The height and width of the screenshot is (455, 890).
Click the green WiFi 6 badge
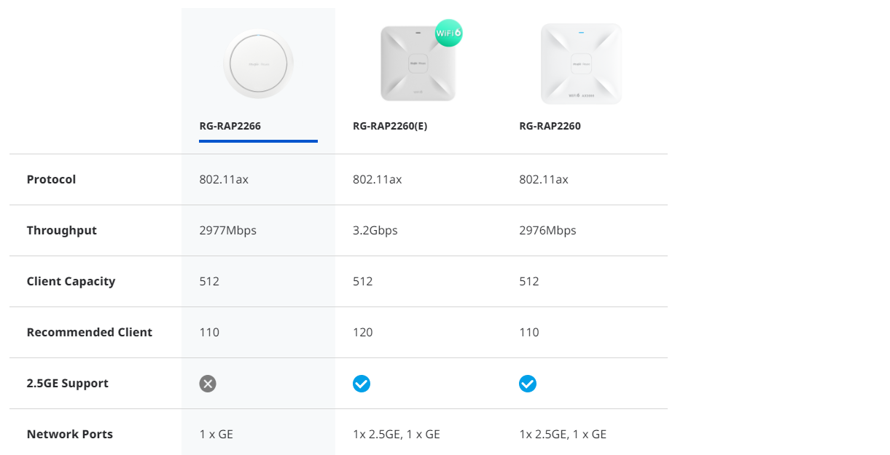point(448,33)
